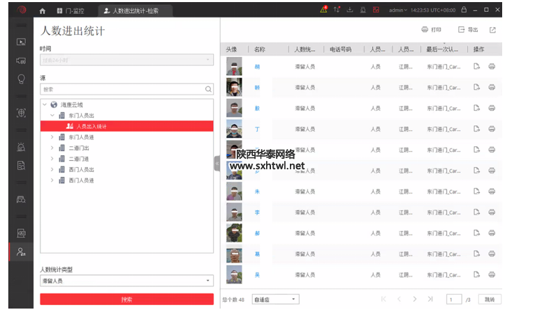This screenshot has width=535, height=319.
Task: Open the alarm warning triangle icon
Action: [x=323, y=10]
